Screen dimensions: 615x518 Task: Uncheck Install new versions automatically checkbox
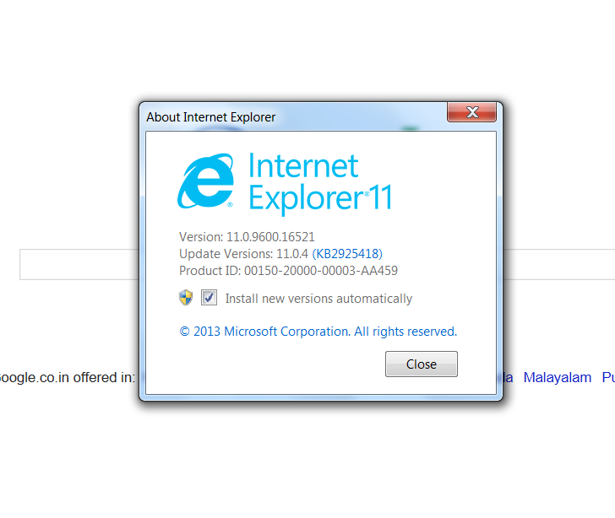[209, 298]
